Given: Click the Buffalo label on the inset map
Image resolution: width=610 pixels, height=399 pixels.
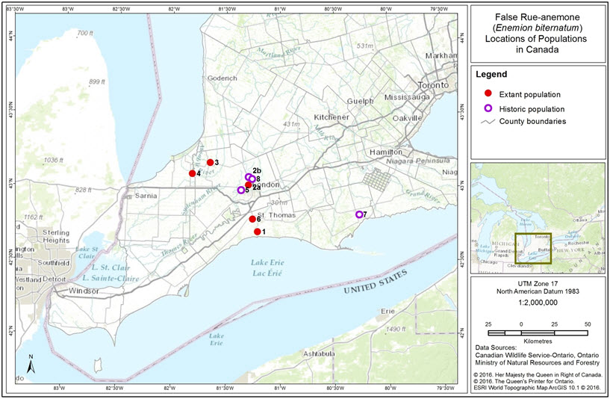Looking at the screenshot, I should click(544, 250).
